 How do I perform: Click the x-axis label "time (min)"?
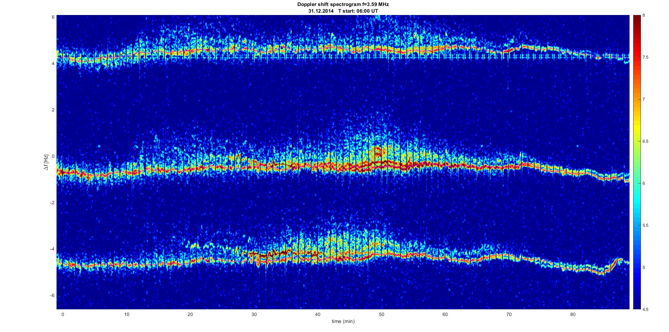[x=343, y=322]
